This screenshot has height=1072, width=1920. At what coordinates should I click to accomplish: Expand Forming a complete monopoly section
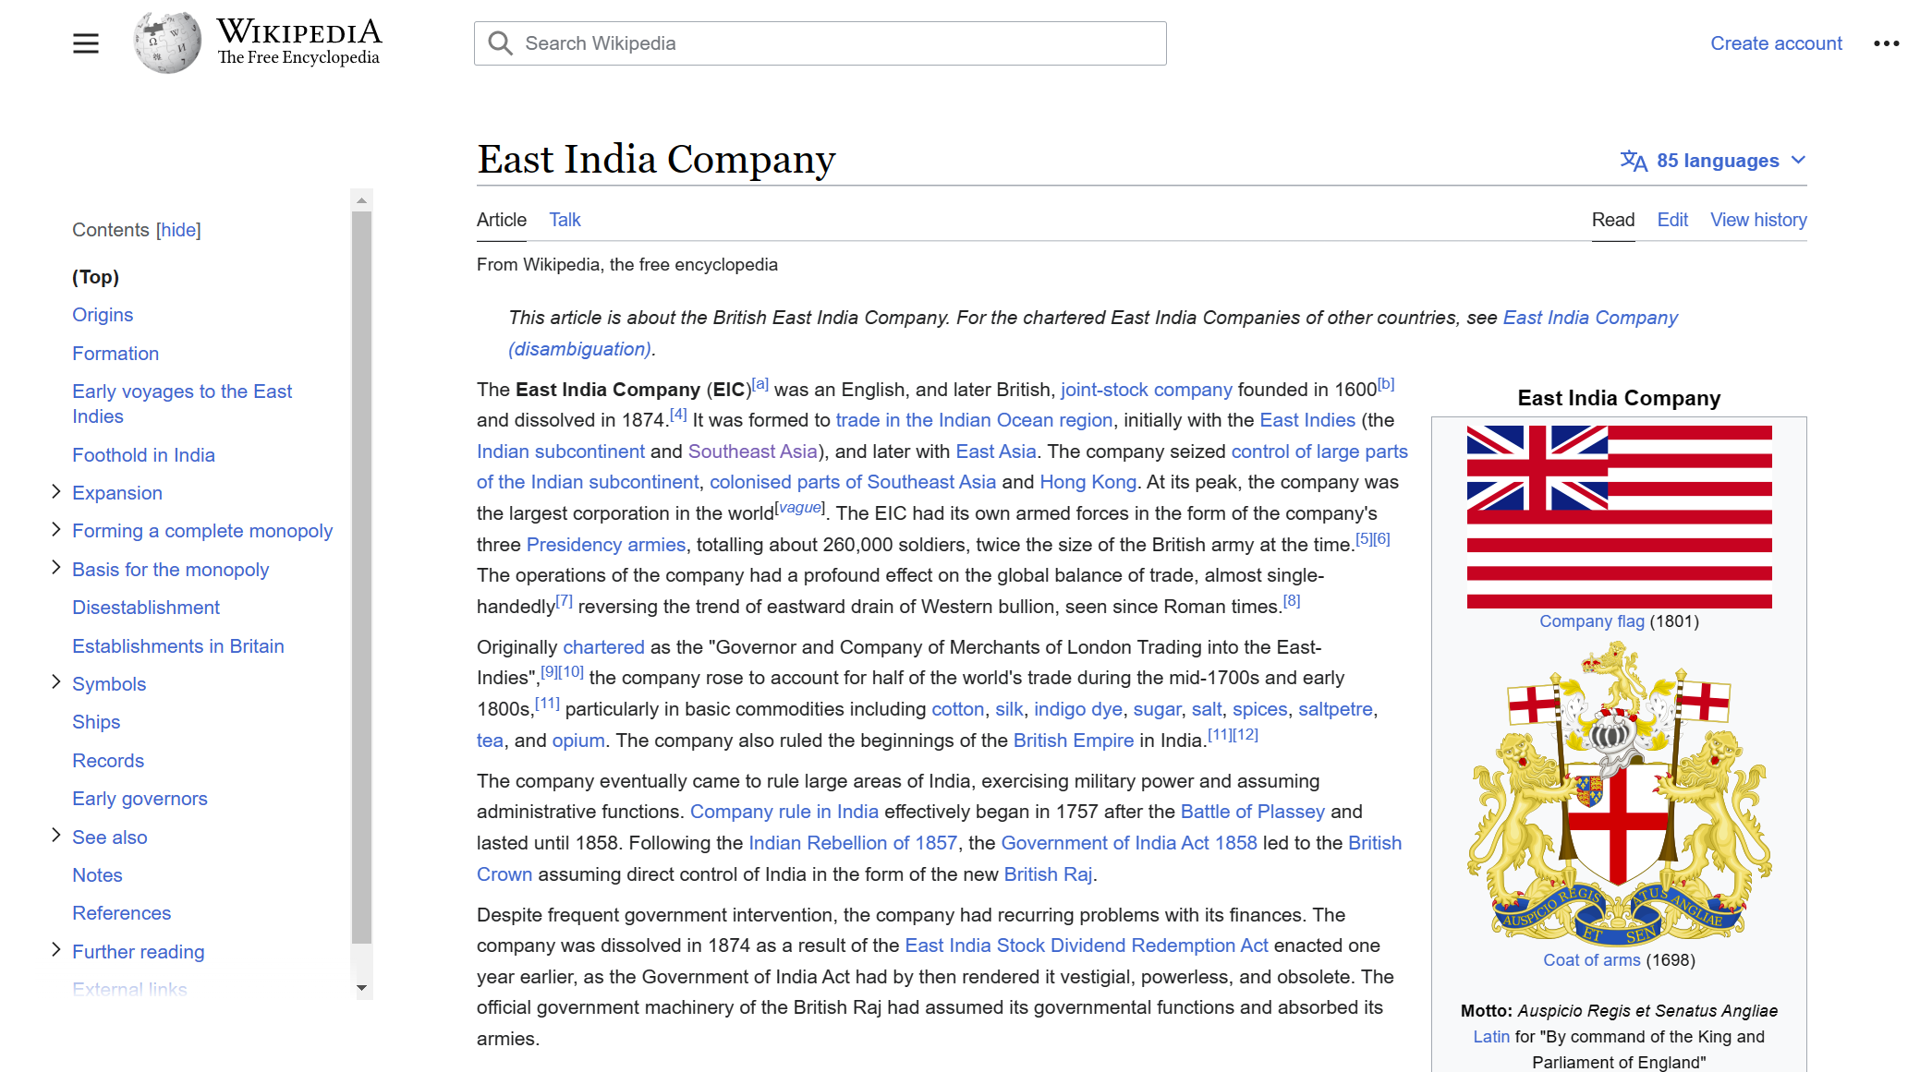(56, 530)
